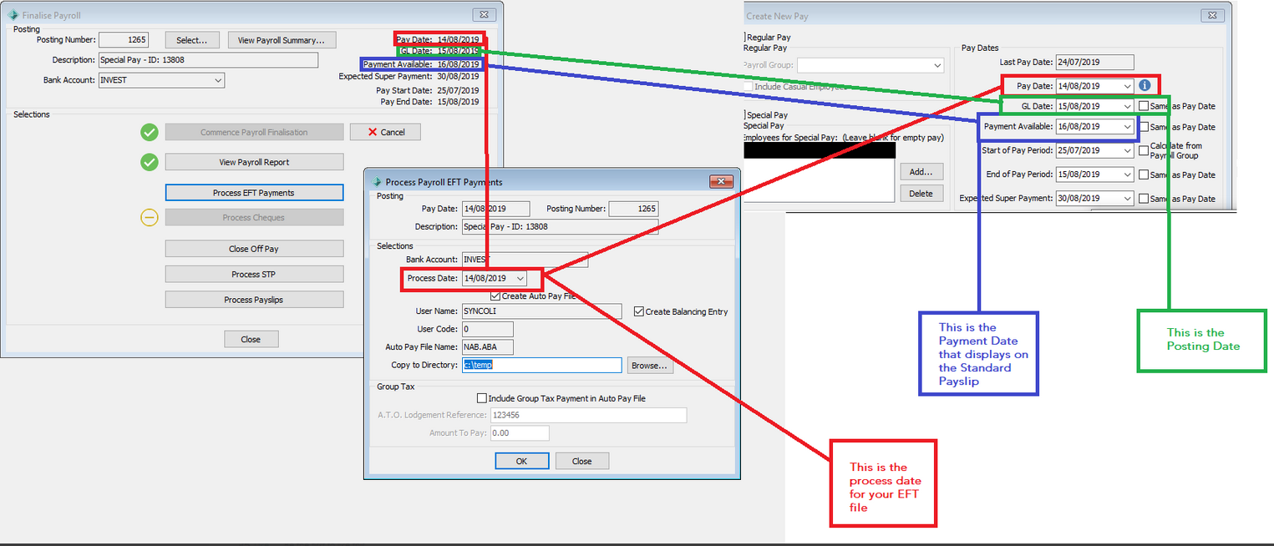The image size is (1274, 546).
Task: Toggle the Create Balancing Entry checkbox
Action: 637,311
